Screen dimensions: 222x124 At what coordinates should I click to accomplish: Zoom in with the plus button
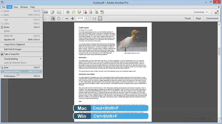click(x=72, y=18)
